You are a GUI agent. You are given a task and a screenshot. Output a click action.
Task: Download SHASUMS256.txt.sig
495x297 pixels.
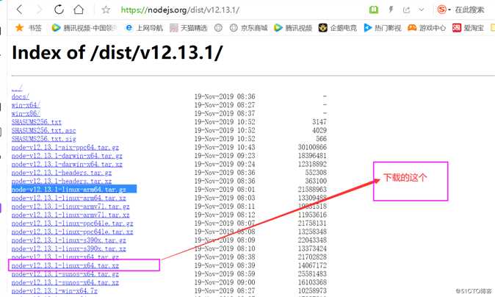(x=43, y=139)
